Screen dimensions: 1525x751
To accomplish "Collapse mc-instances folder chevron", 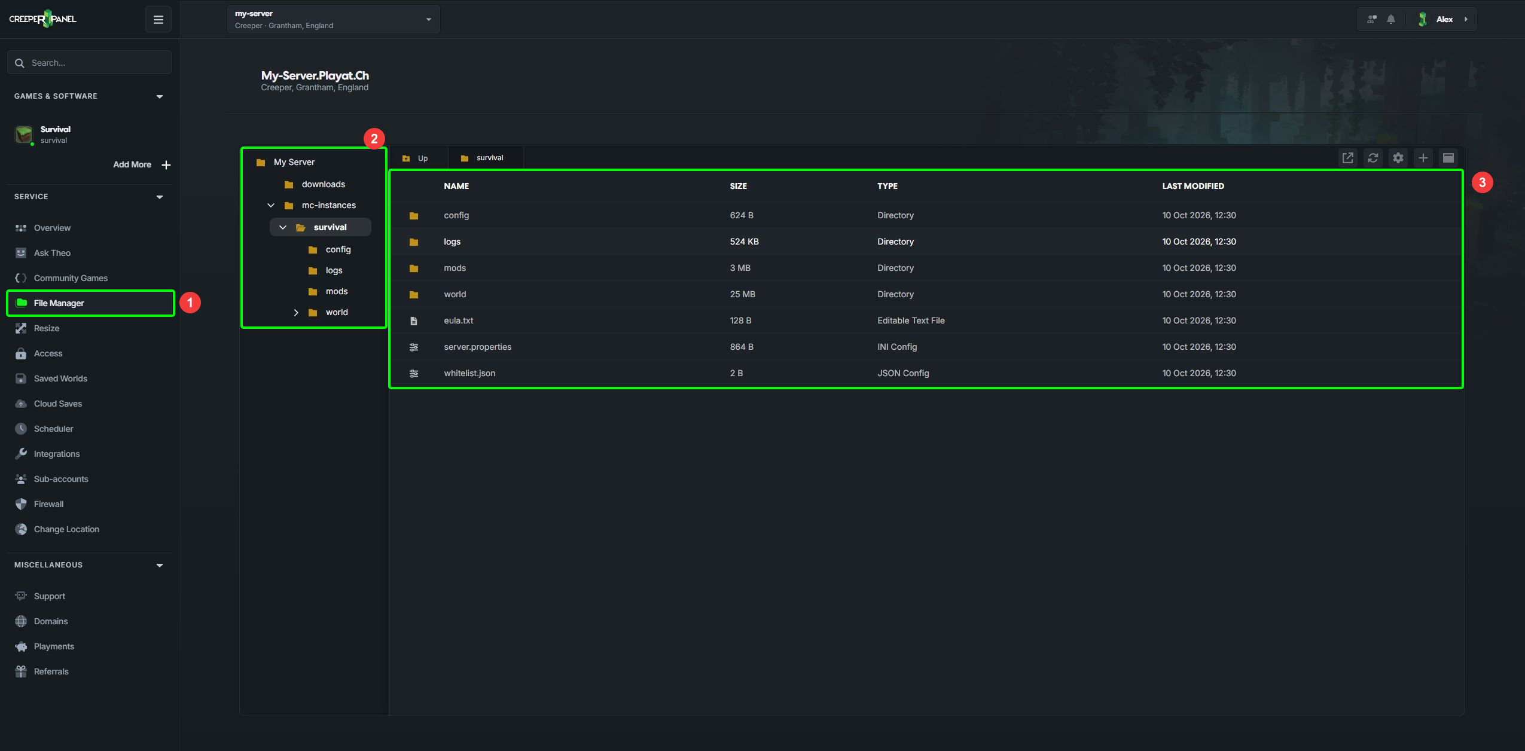I will pos(271,205).
